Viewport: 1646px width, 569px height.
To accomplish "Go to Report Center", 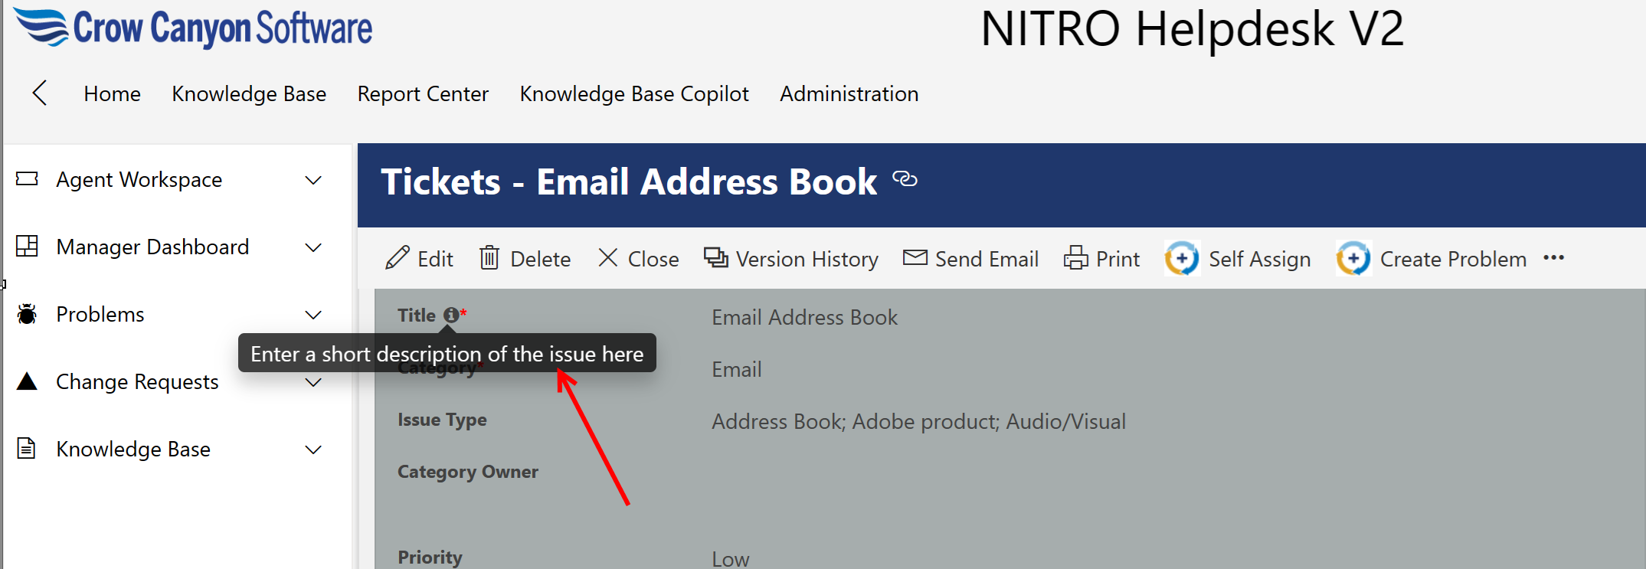I will (x=423, y=93).
